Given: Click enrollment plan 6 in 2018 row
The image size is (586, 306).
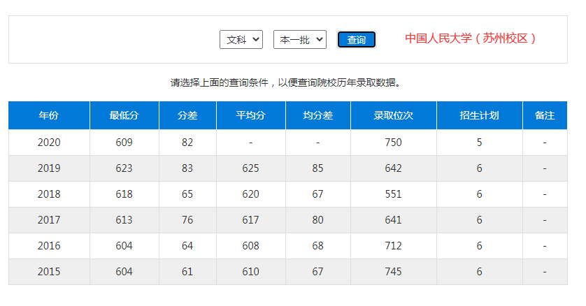Looking at the screenshot, I should coord(479,194).
